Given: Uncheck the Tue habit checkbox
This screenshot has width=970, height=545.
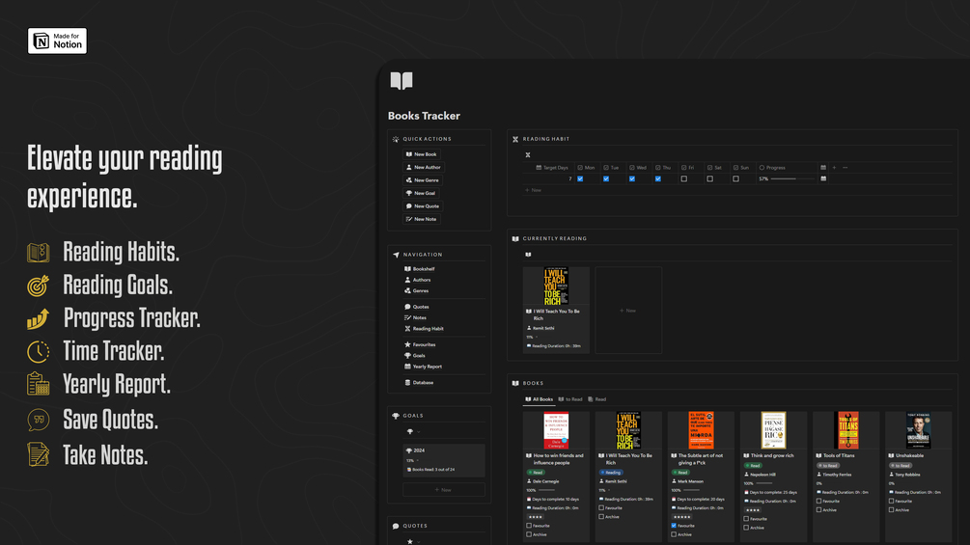Looking at the screenshot, I should tap(606, 178).
